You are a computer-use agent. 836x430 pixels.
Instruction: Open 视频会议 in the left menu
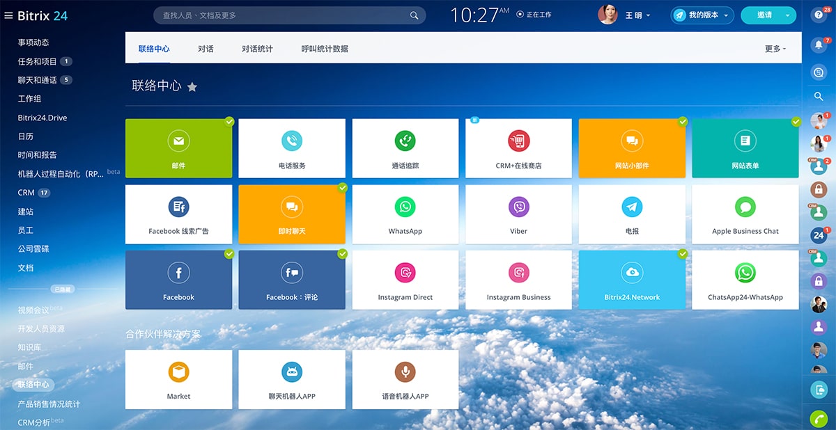[x=33, y=310]
